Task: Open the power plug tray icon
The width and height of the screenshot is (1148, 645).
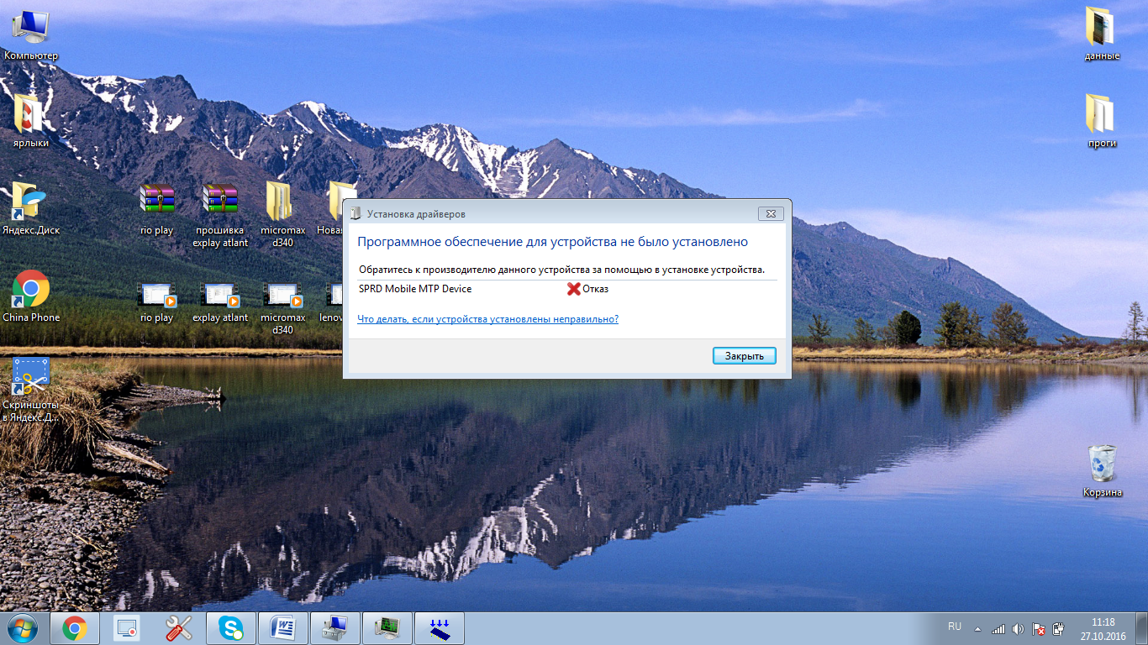Action: (1059, 628)
